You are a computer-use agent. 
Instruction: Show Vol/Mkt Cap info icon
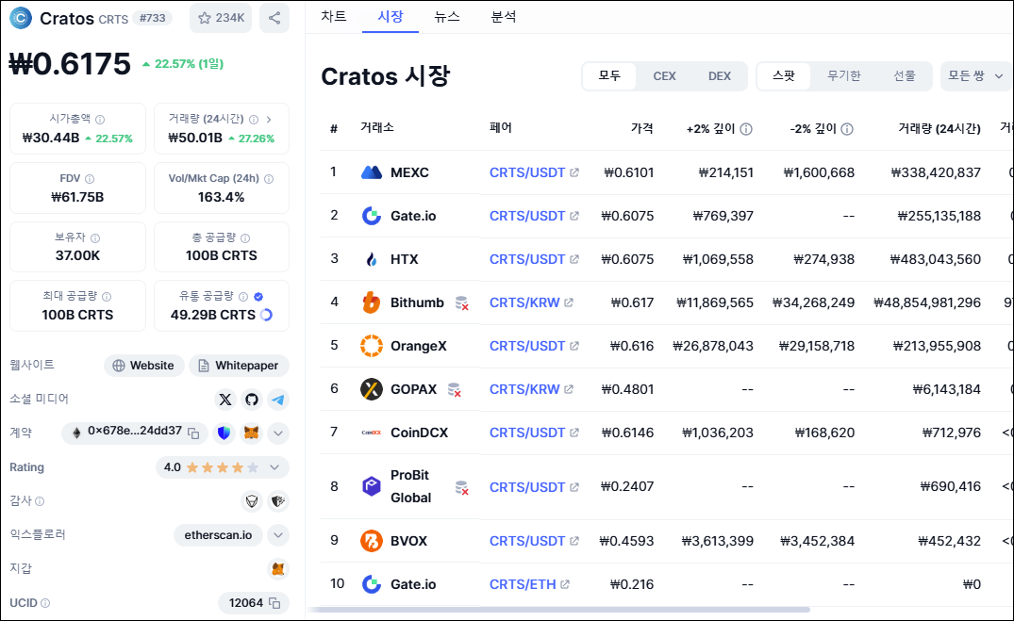pyautogui.click(x=269, y=179)
